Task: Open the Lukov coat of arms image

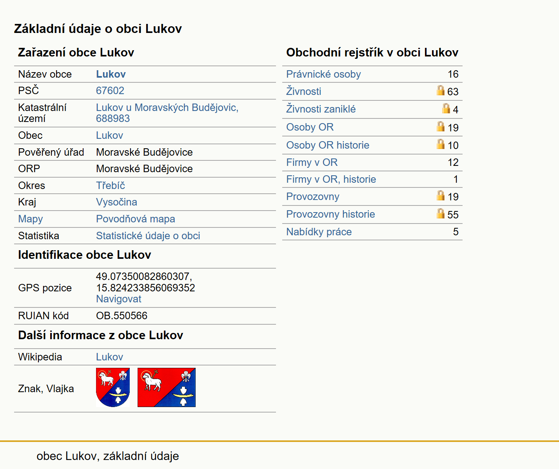Action: [x=113, y=387]
